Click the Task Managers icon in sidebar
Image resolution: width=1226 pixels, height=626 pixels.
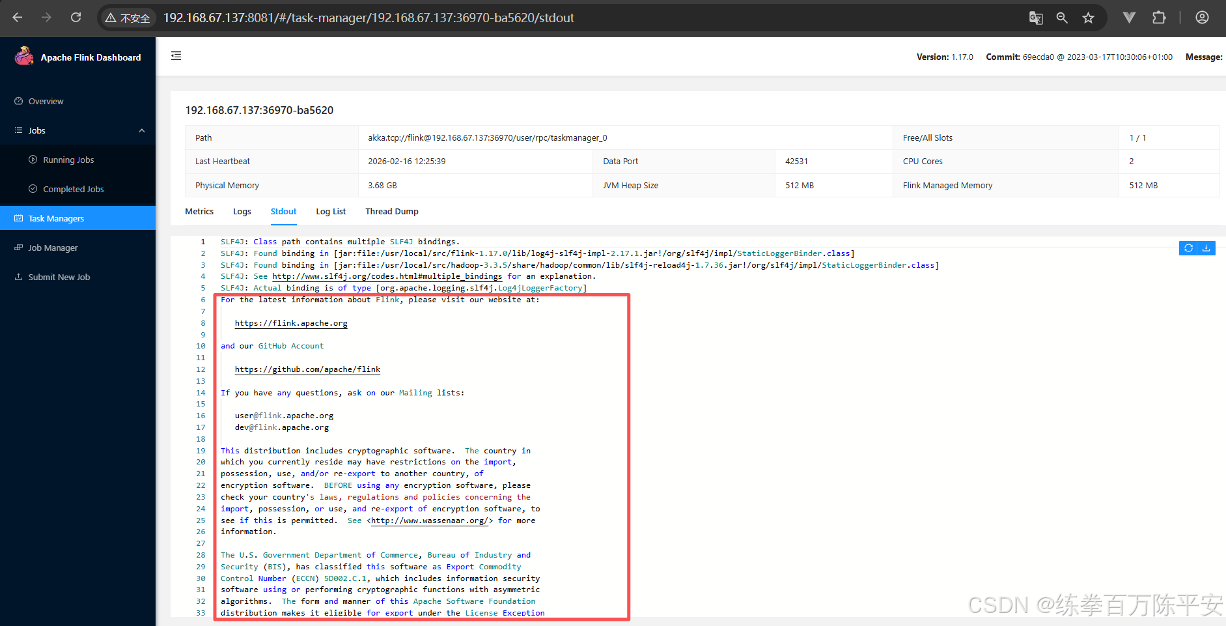click(19, 218)
